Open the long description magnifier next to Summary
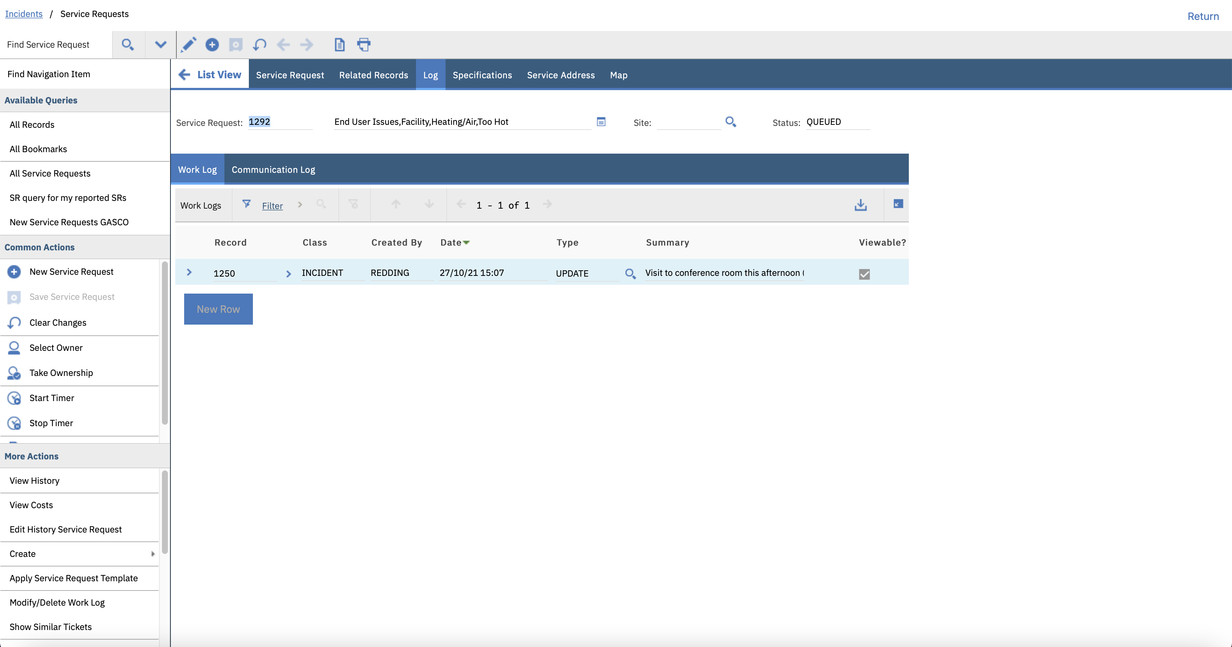 (x=630, y=273)
